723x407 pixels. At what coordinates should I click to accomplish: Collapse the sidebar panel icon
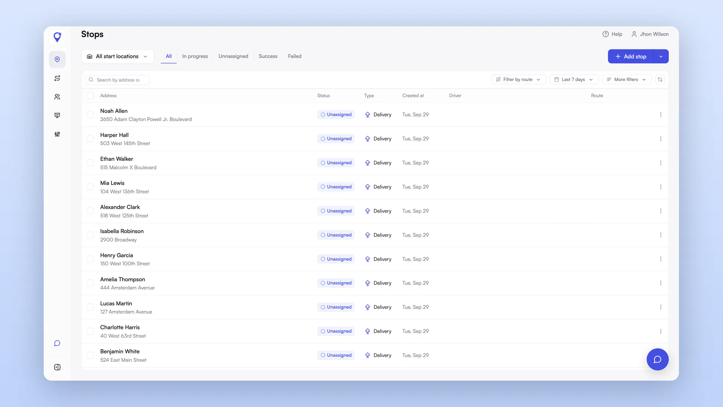[x=57, y=367]
